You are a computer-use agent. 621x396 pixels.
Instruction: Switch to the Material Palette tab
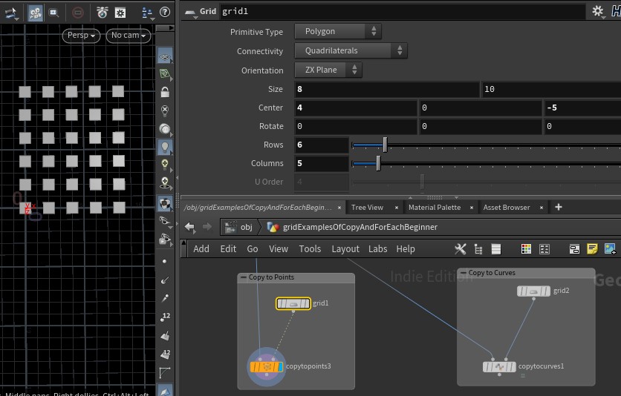(x=434, y=208)
